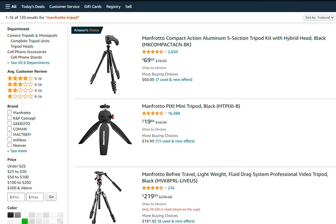
Task: Filter by 3 stars & Up rating
Action: 24,84
